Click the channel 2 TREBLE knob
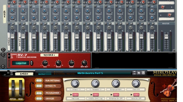 pos(23,11)
